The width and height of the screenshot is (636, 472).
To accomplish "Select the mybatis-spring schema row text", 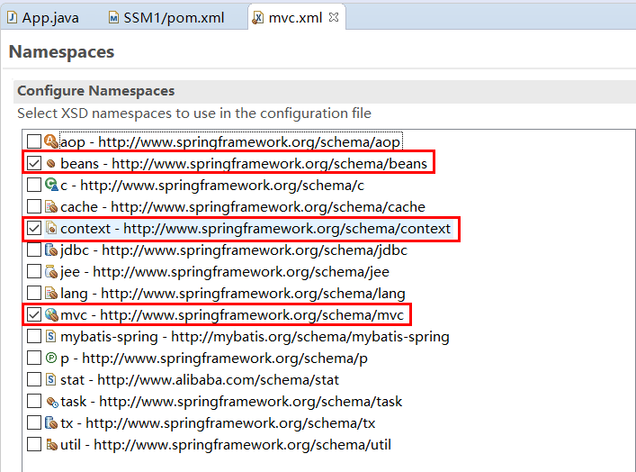I will click(x=255, y=337).
